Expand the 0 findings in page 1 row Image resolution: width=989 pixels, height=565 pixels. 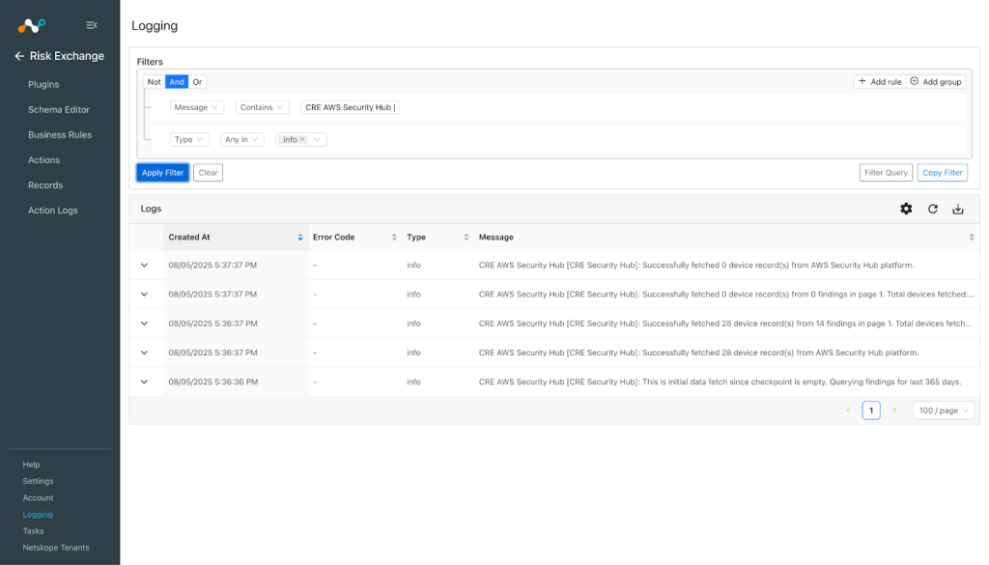point(145,295)
